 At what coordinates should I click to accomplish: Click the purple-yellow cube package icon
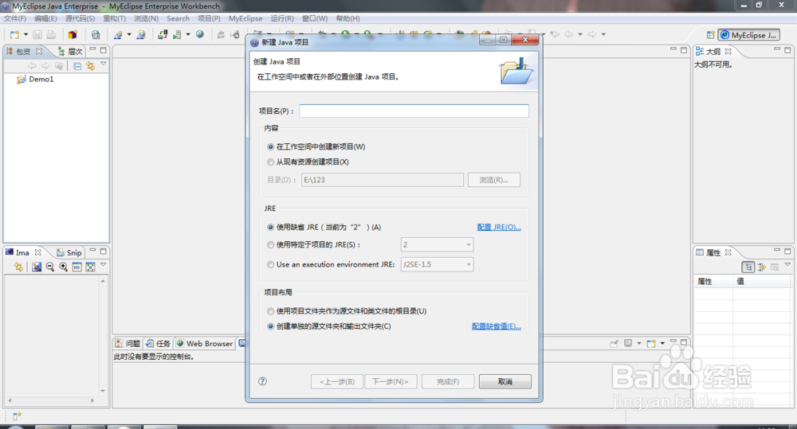(x=73, y=34)
